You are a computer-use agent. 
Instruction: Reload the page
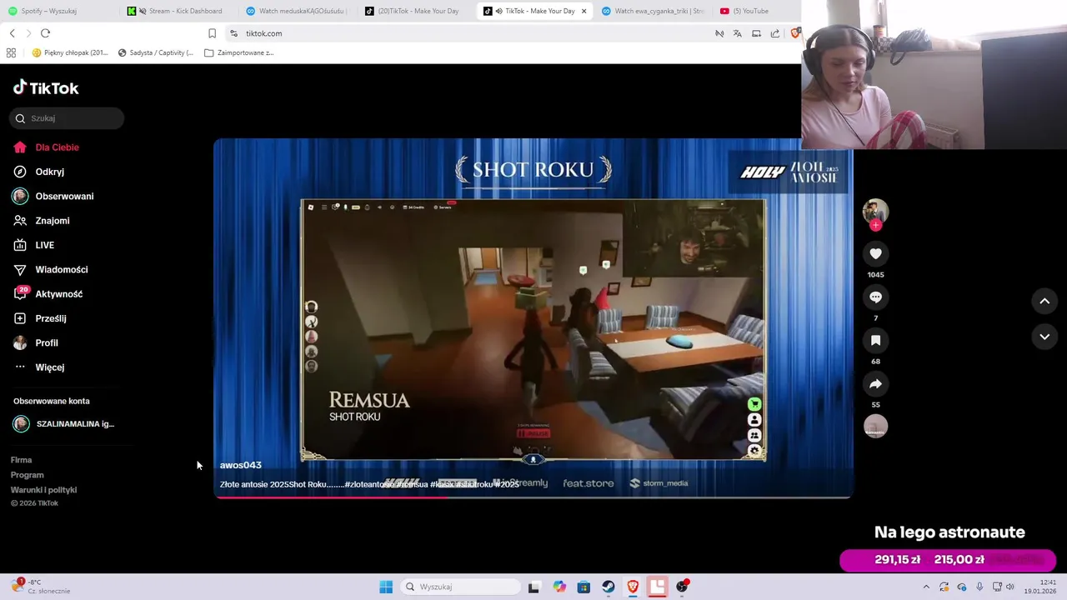(x=45, y=33)
